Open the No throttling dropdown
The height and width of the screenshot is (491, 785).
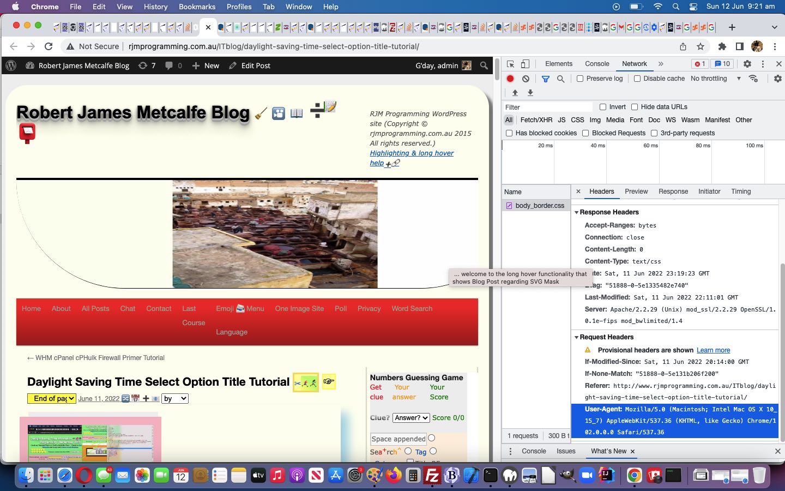715,79
